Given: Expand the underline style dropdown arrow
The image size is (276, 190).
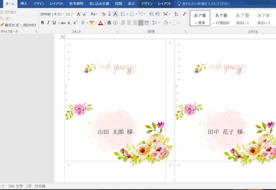Looking at the screenshot, I should point(59,23).
